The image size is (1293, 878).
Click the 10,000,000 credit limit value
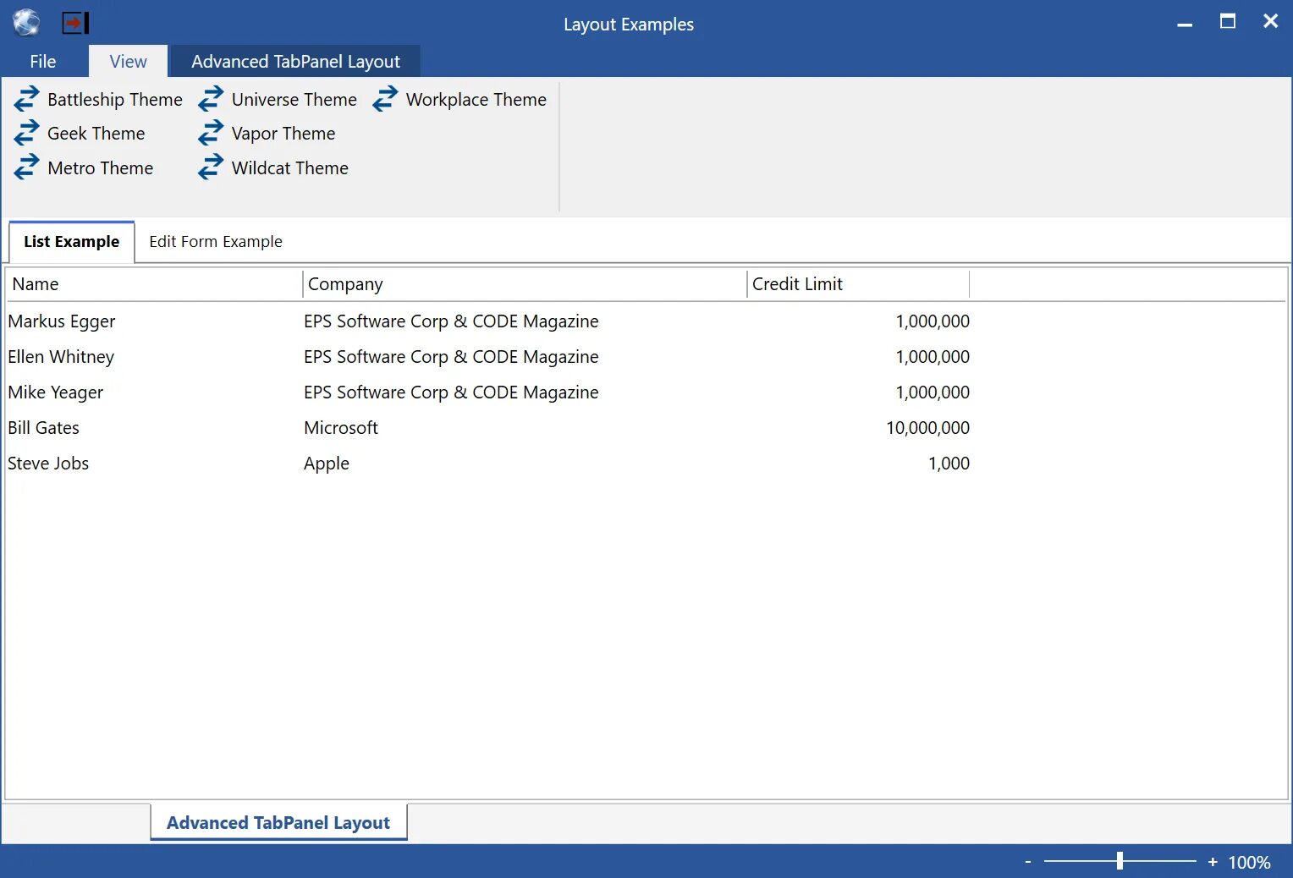pos(927,428)
